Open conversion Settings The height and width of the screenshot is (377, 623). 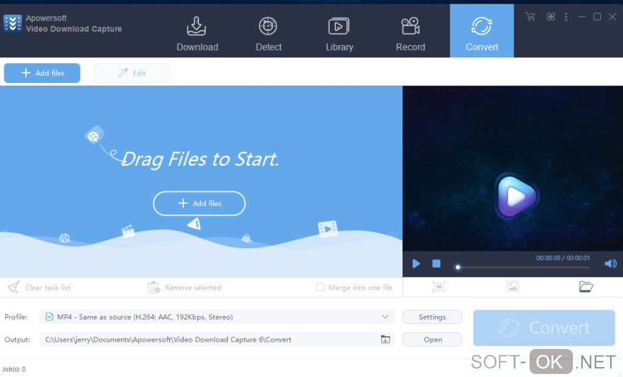coord(432,317)
